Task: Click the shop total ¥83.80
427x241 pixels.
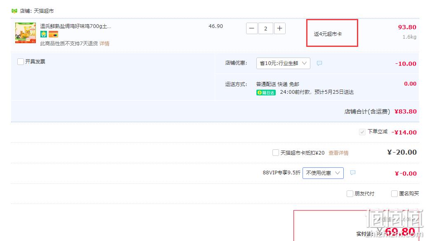Action: point(406,111)
